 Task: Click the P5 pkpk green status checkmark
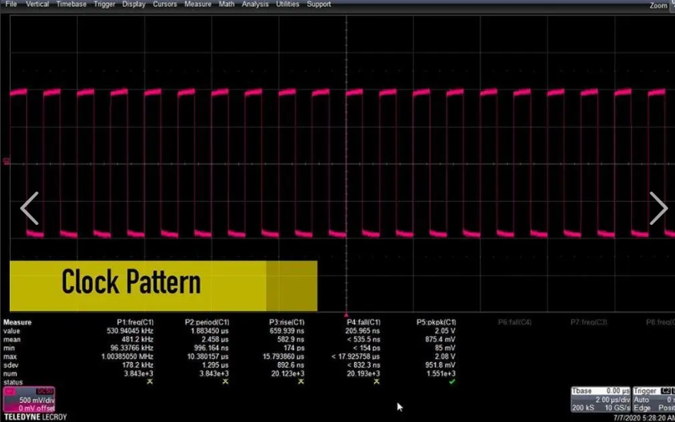pos(452,381)
